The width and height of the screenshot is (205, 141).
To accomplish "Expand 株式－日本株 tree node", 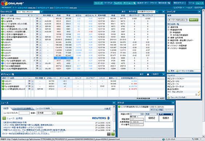I will (x=169, y=43).
